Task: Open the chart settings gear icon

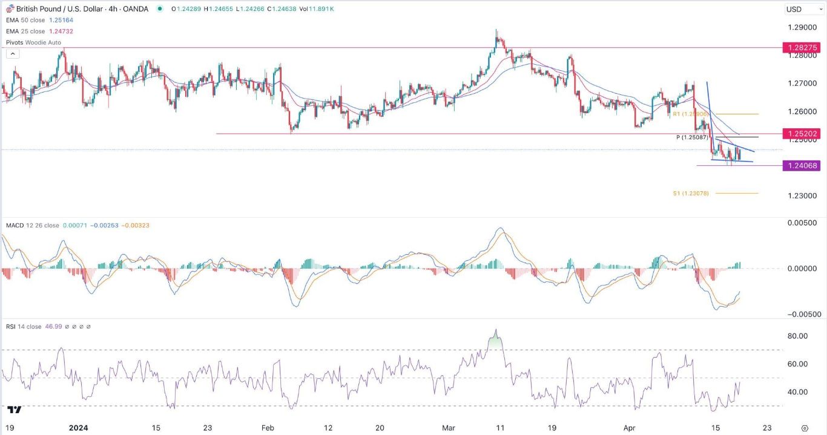Action: pyautogui.click(x=804, y=427)
